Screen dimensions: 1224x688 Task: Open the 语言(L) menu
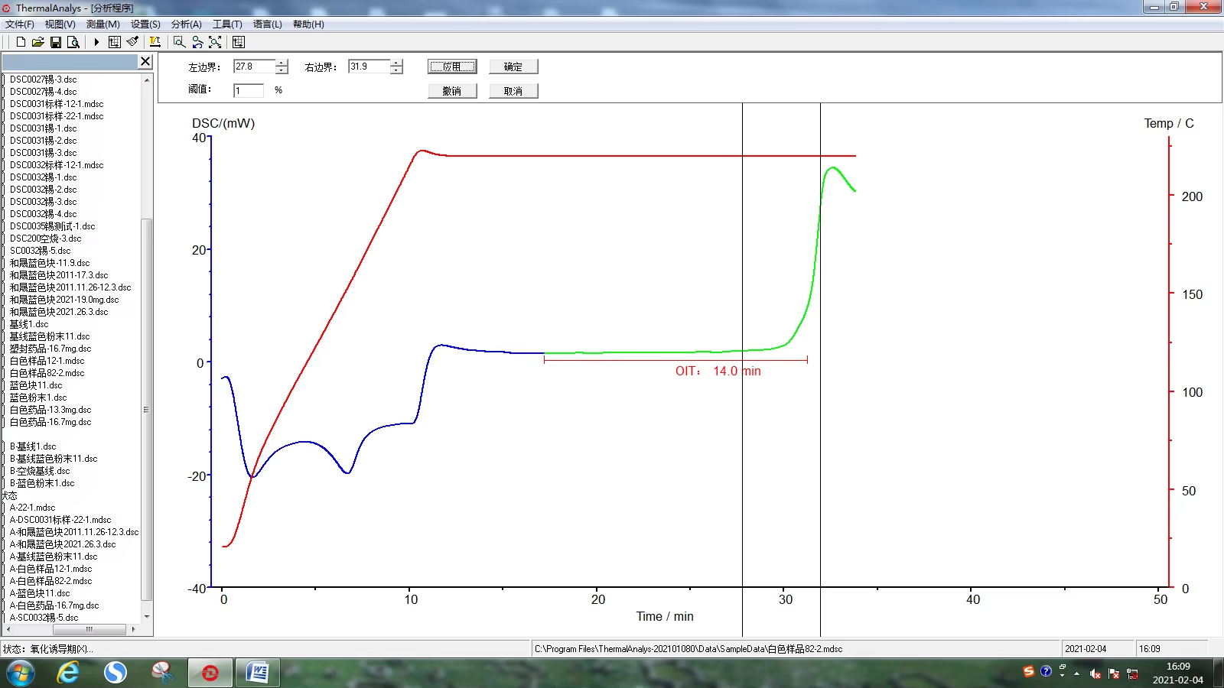pyautogui.click(x=268, y=24)
